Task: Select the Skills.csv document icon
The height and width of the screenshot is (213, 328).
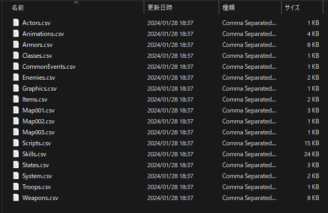Action: [x=16, y=154]
